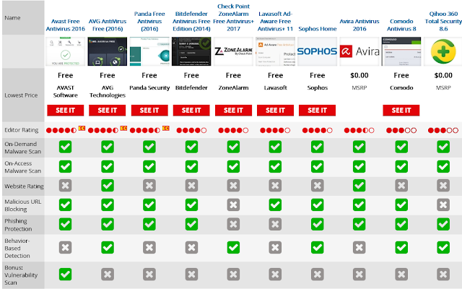
Task: Open Qihoo 360 Total Security link
Action: click(443, 21)
